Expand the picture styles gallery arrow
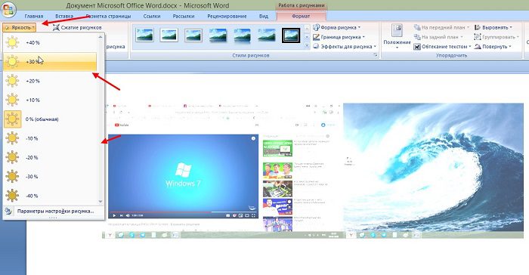The height and width of the screenshot is (275, 529). coord(307,45)
